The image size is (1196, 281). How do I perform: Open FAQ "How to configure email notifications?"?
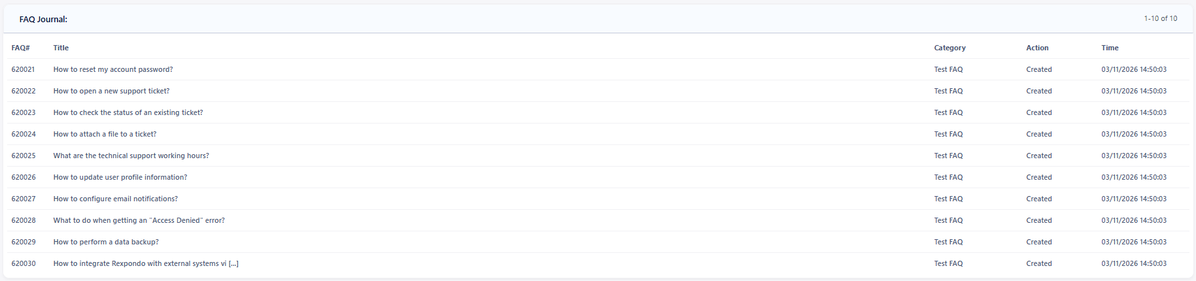116,199
